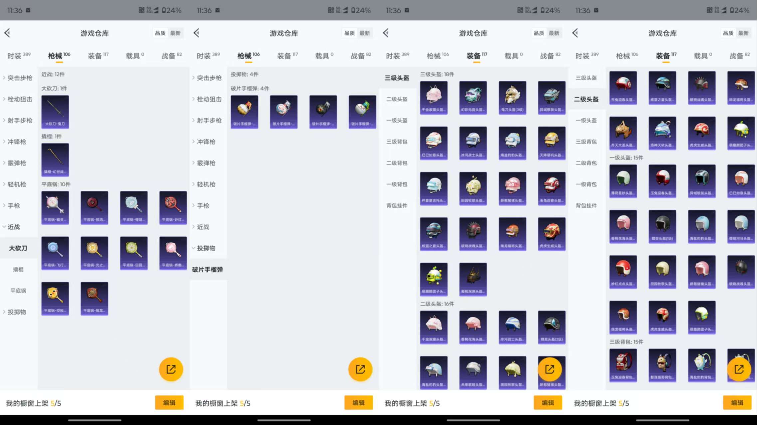Select 三级背包 in the 二级头盔-selected screen sidebar
Screen dimensions: 757x425
586,142
